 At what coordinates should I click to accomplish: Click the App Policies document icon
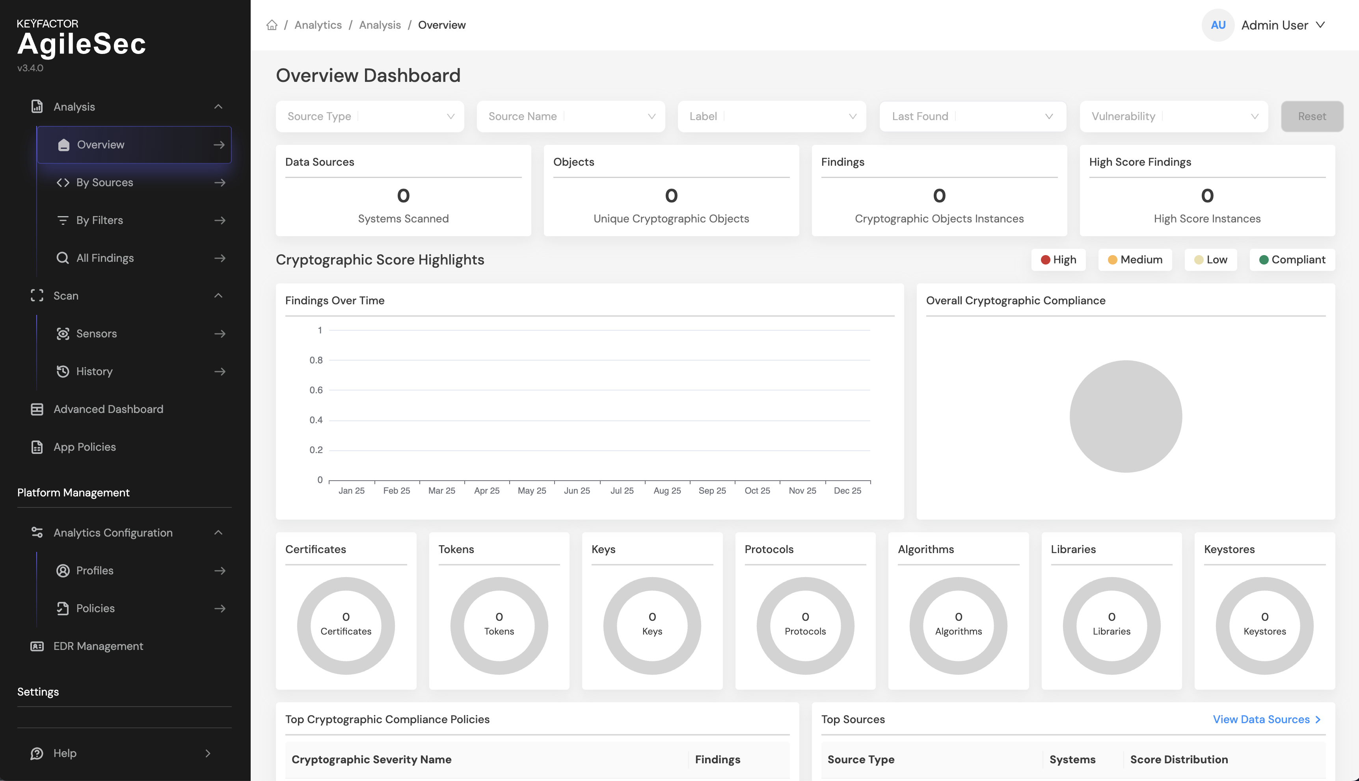pyautogui.click(x=37, y=447)
